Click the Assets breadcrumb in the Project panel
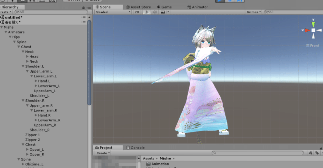Image resolution: width=323 pixels, height=168 pixels. tap(149, 158)
